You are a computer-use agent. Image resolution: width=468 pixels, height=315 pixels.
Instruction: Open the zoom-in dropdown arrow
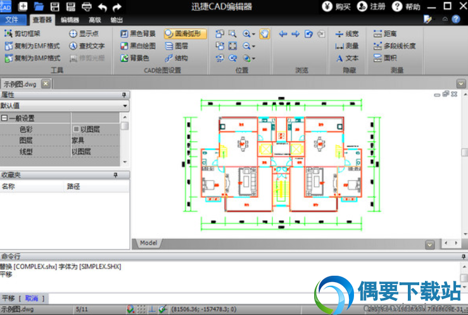tap(253, 34)
